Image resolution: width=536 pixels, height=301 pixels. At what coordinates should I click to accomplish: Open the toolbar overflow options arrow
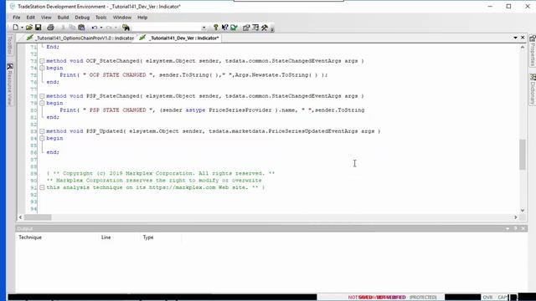tap(272, 29)
